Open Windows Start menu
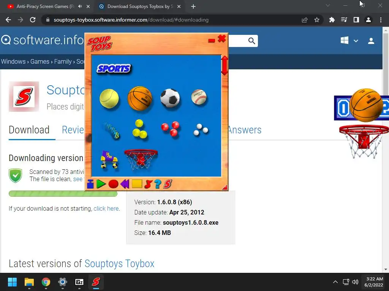Image resolution: width=389 pixels, height=291 pixels. (x=12, y=282)
